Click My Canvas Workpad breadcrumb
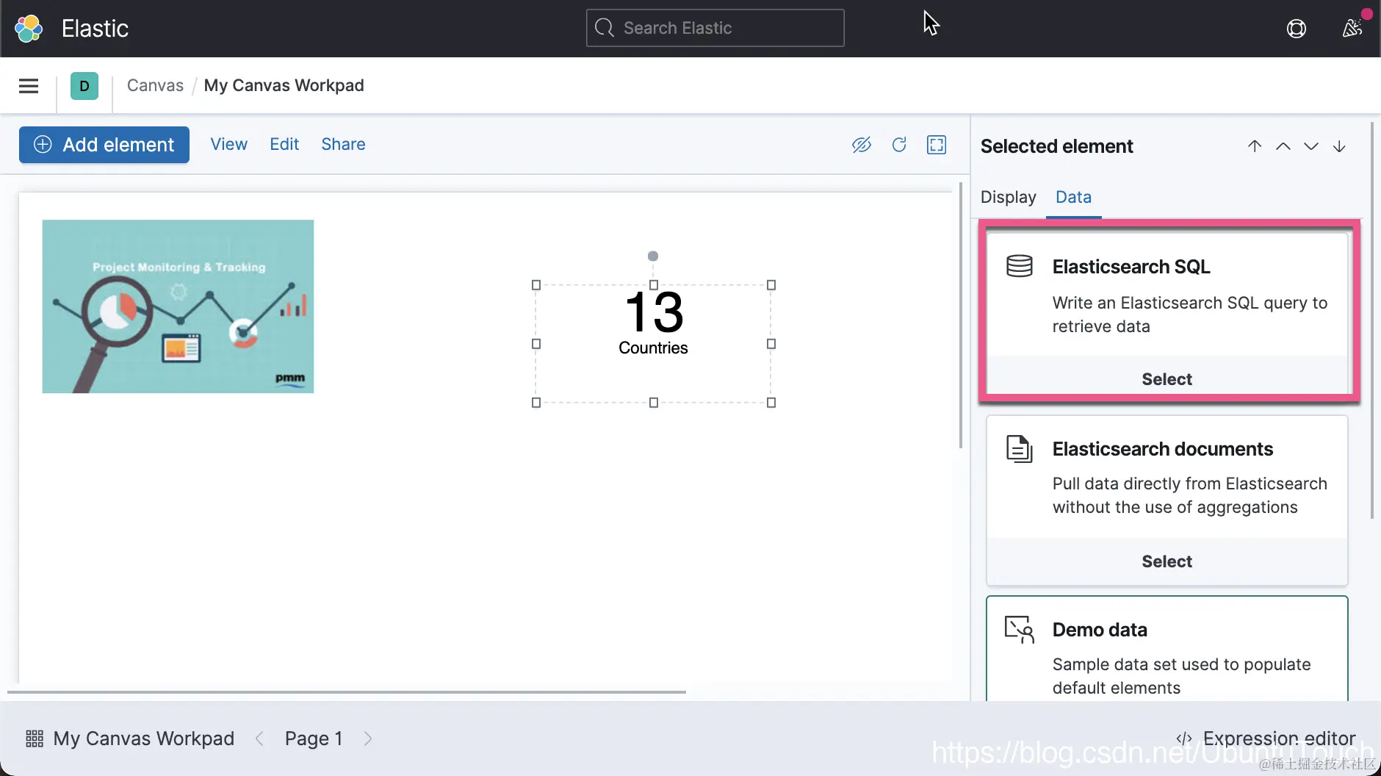Image resolution: width=1381 pixels, height=776 pixels. click(x=284, y=85)
